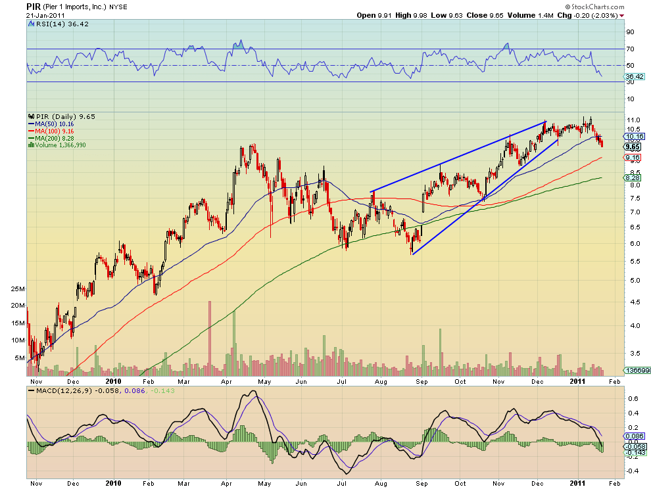Click the 6.0 price axis label
The image size is (651, 489).
[x=635, y=244]
